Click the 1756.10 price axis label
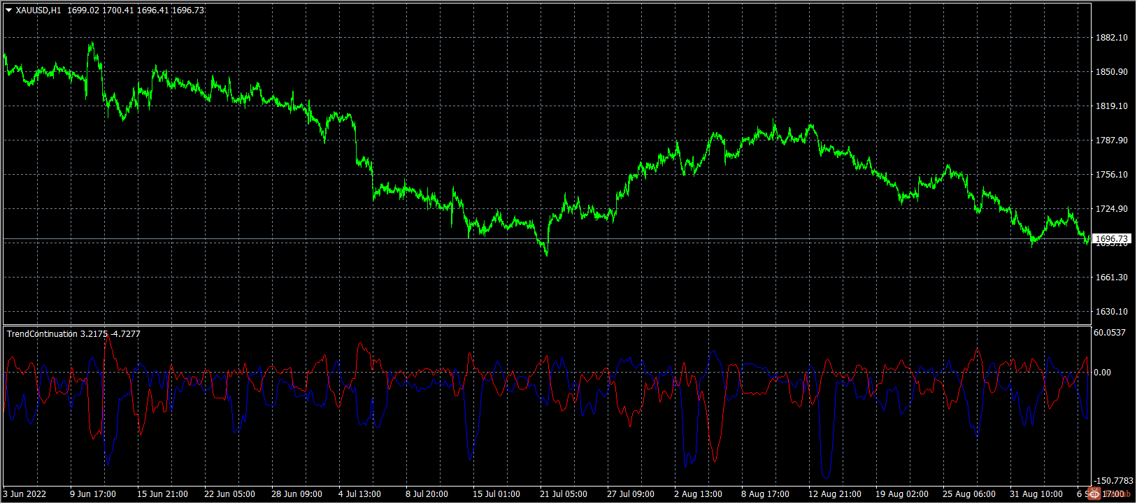This screenshot has height=504, width=1137. [x=1111, y=175]
